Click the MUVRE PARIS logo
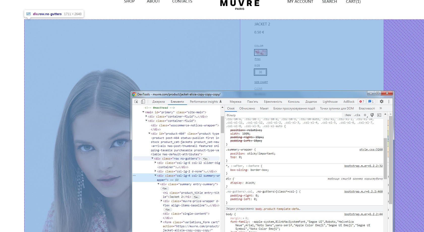This screenshot has width=424, height=232. pyautogui.click(x=239, y=5)
